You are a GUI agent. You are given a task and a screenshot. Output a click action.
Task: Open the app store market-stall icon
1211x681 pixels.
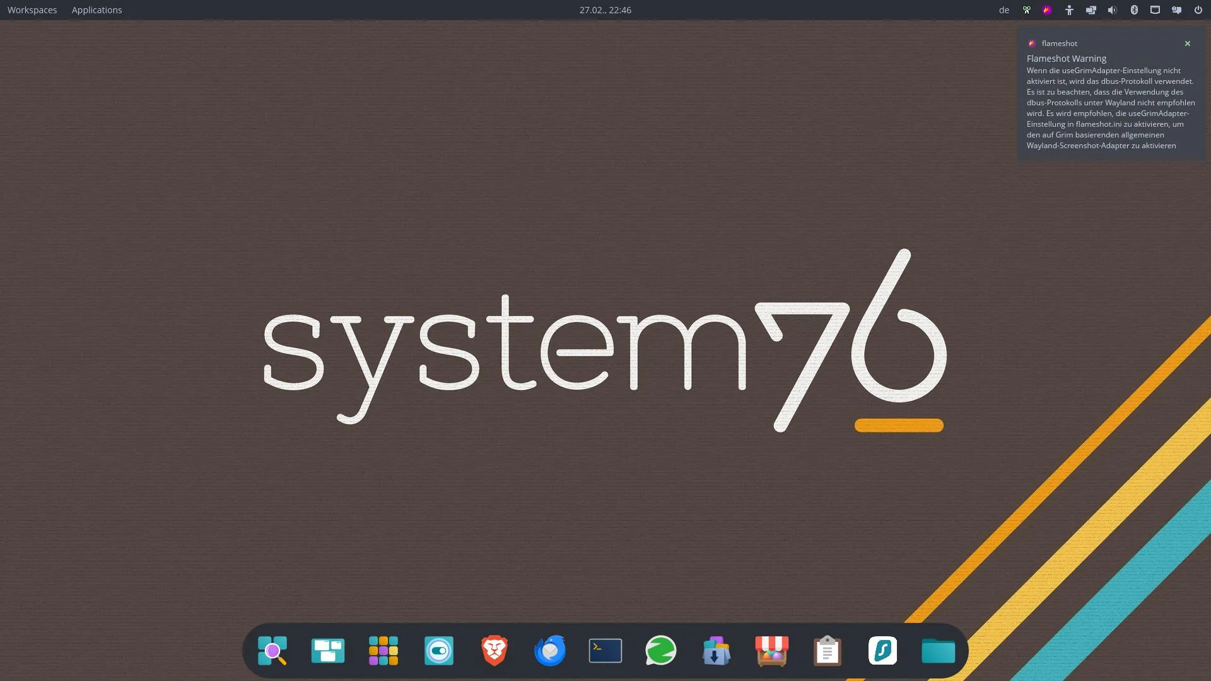[x=772, y=651]
